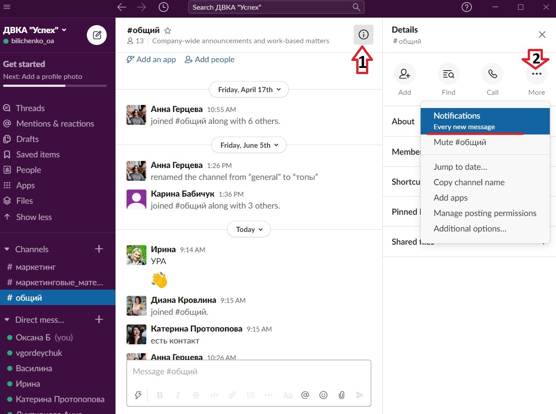556x414 pixels.
Task: Compose a new message with pencil icon
Action: 97,35
